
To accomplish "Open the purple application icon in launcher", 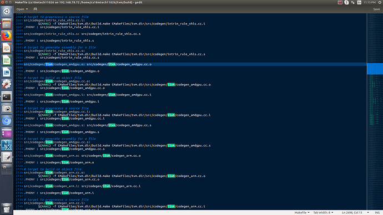I will pyautogui.click(x=7, y=133).
